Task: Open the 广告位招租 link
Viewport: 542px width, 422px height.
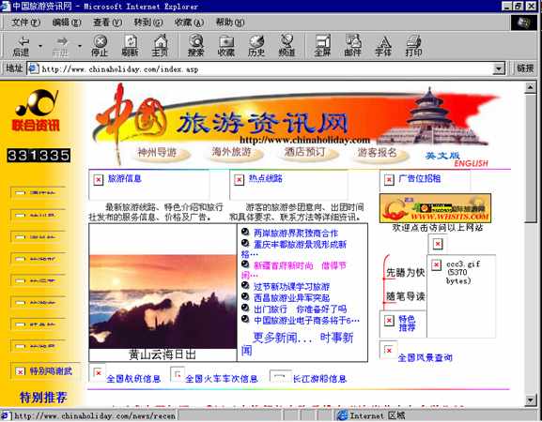Action: point(420,178)
